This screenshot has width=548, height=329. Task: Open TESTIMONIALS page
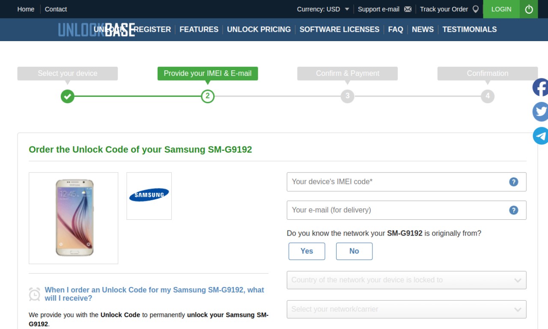[x=470, y=30]
